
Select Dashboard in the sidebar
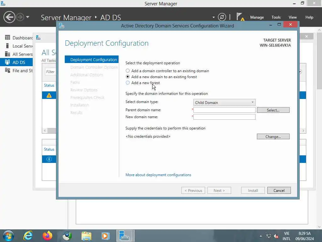pyautogui.click(x=16, y=38)
